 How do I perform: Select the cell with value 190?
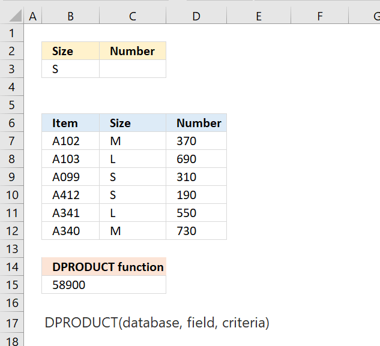[x=196, y=195]
